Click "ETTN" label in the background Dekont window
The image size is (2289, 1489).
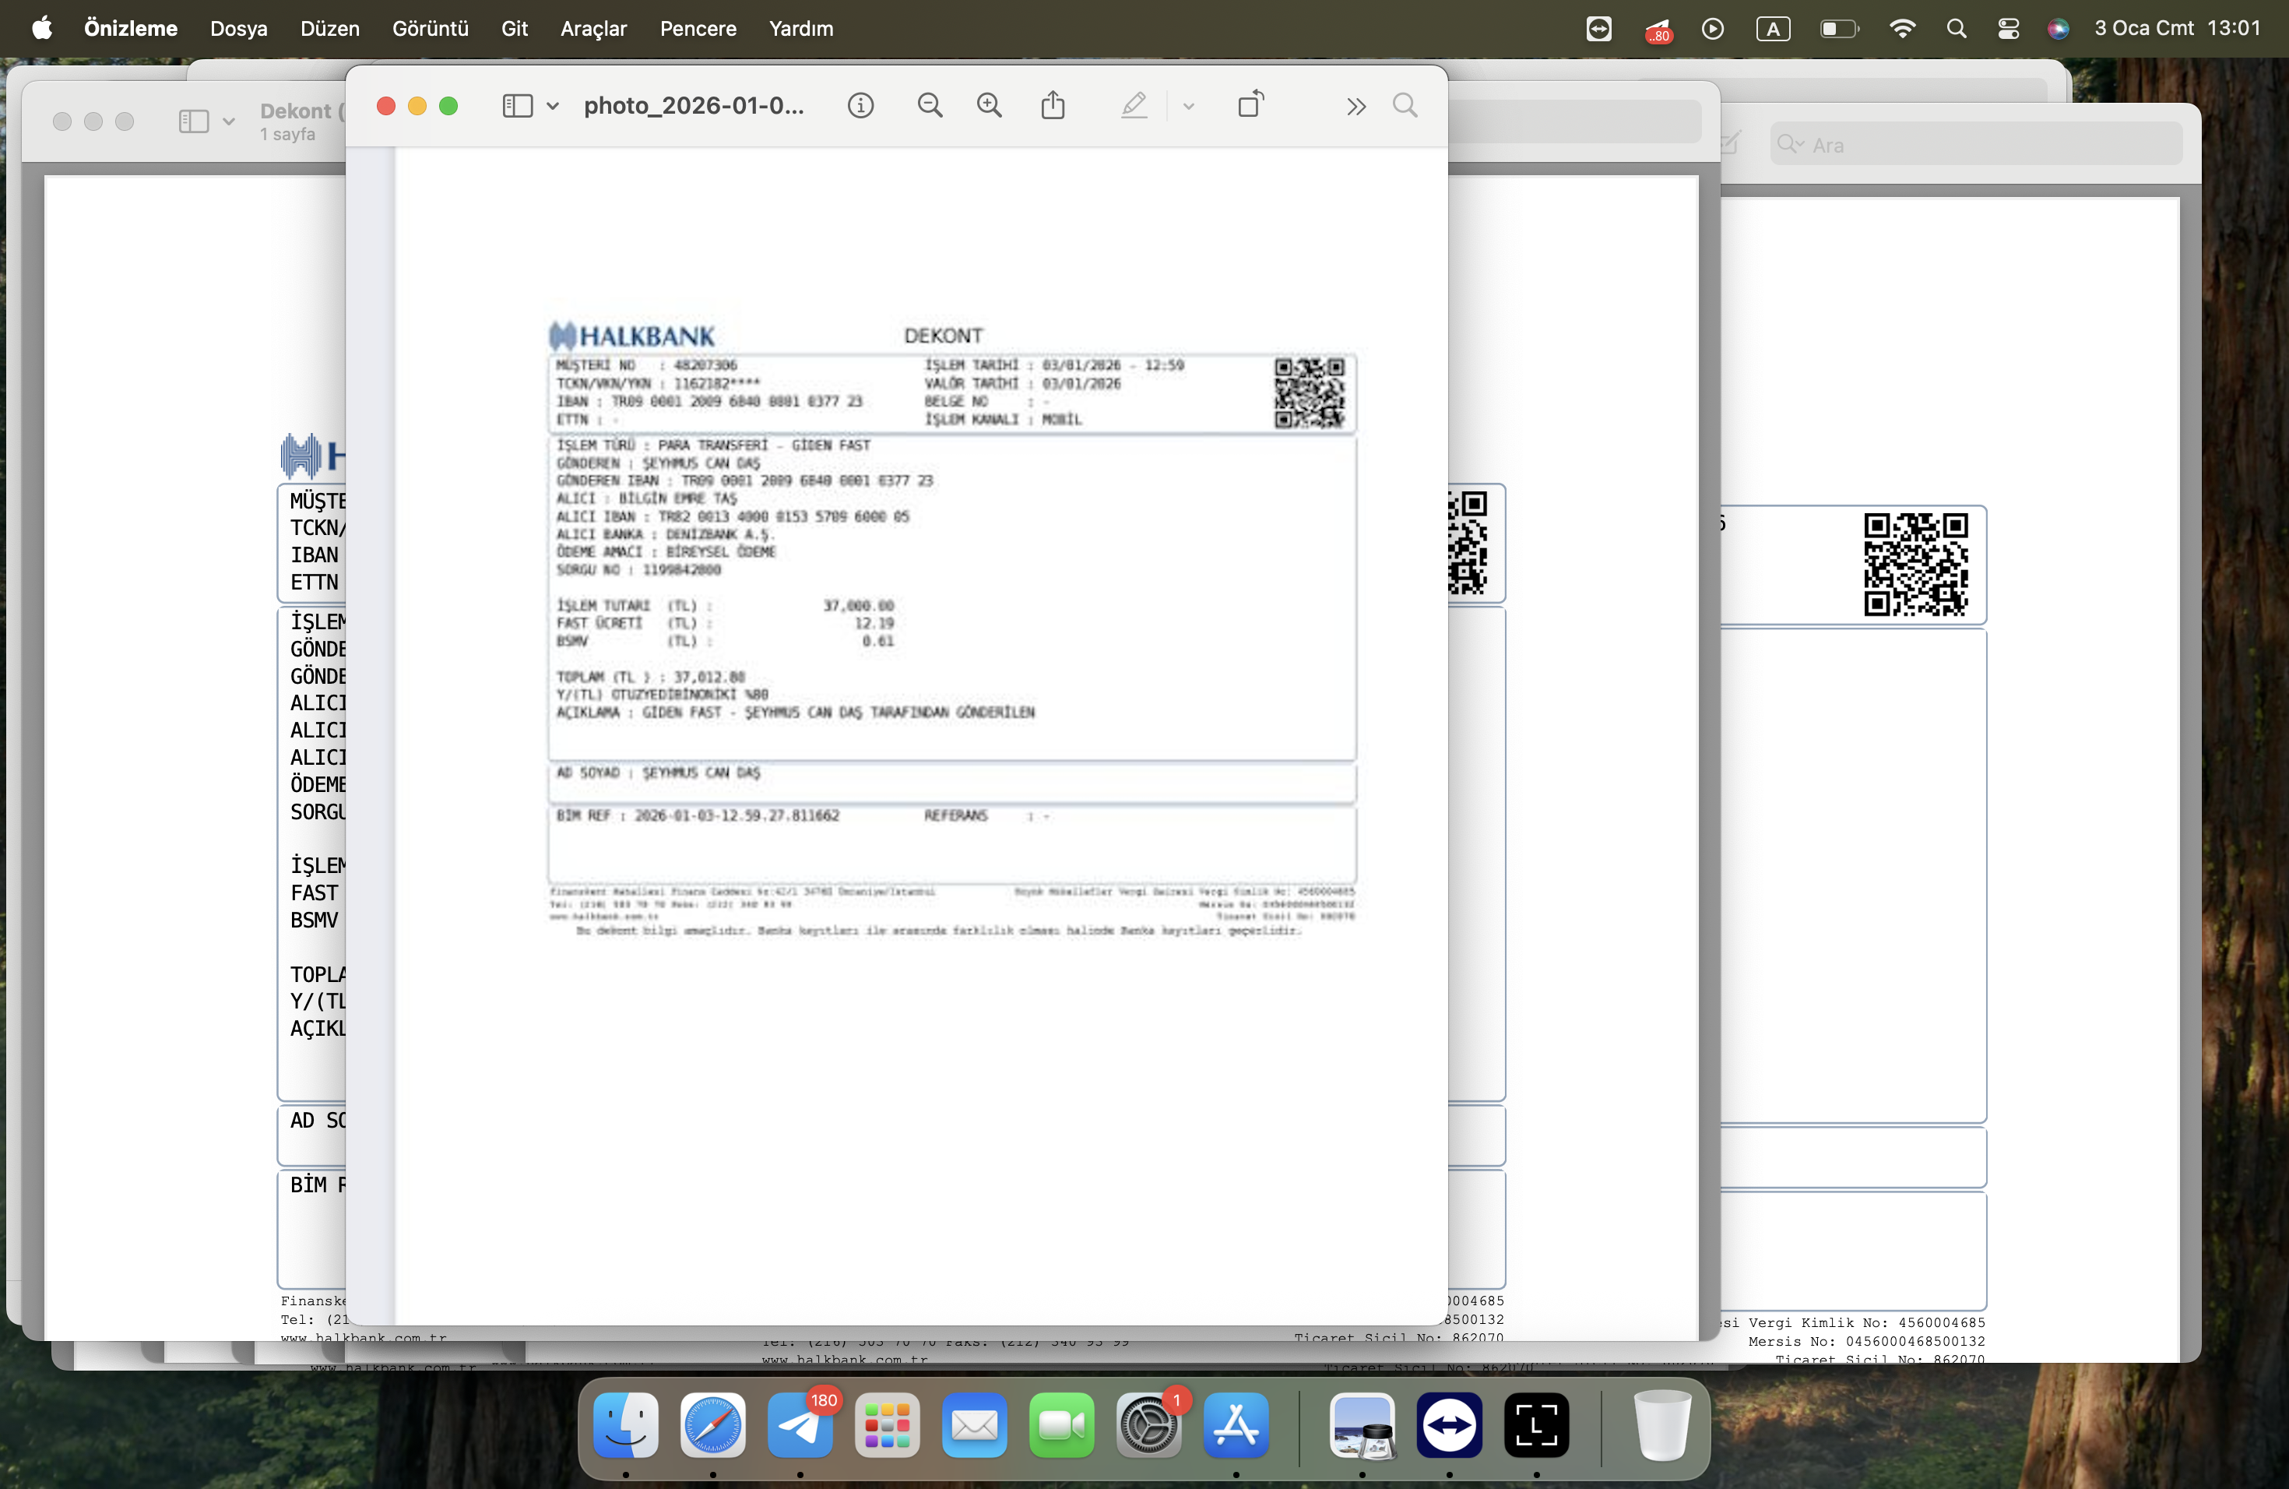tap(315, 582)
